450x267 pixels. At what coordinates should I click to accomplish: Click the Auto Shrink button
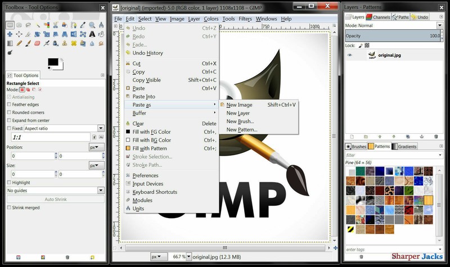point(56,200)
